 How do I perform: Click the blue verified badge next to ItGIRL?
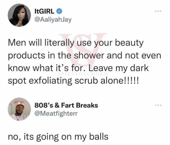(x=59, y=11)
